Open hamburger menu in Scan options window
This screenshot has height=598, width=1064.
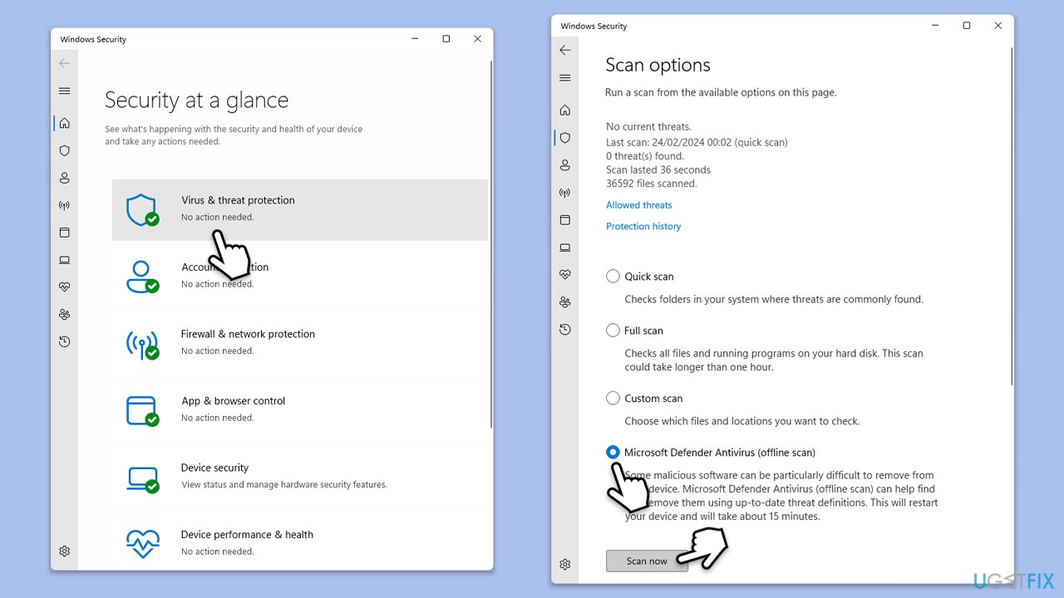[x=565, y=78]
